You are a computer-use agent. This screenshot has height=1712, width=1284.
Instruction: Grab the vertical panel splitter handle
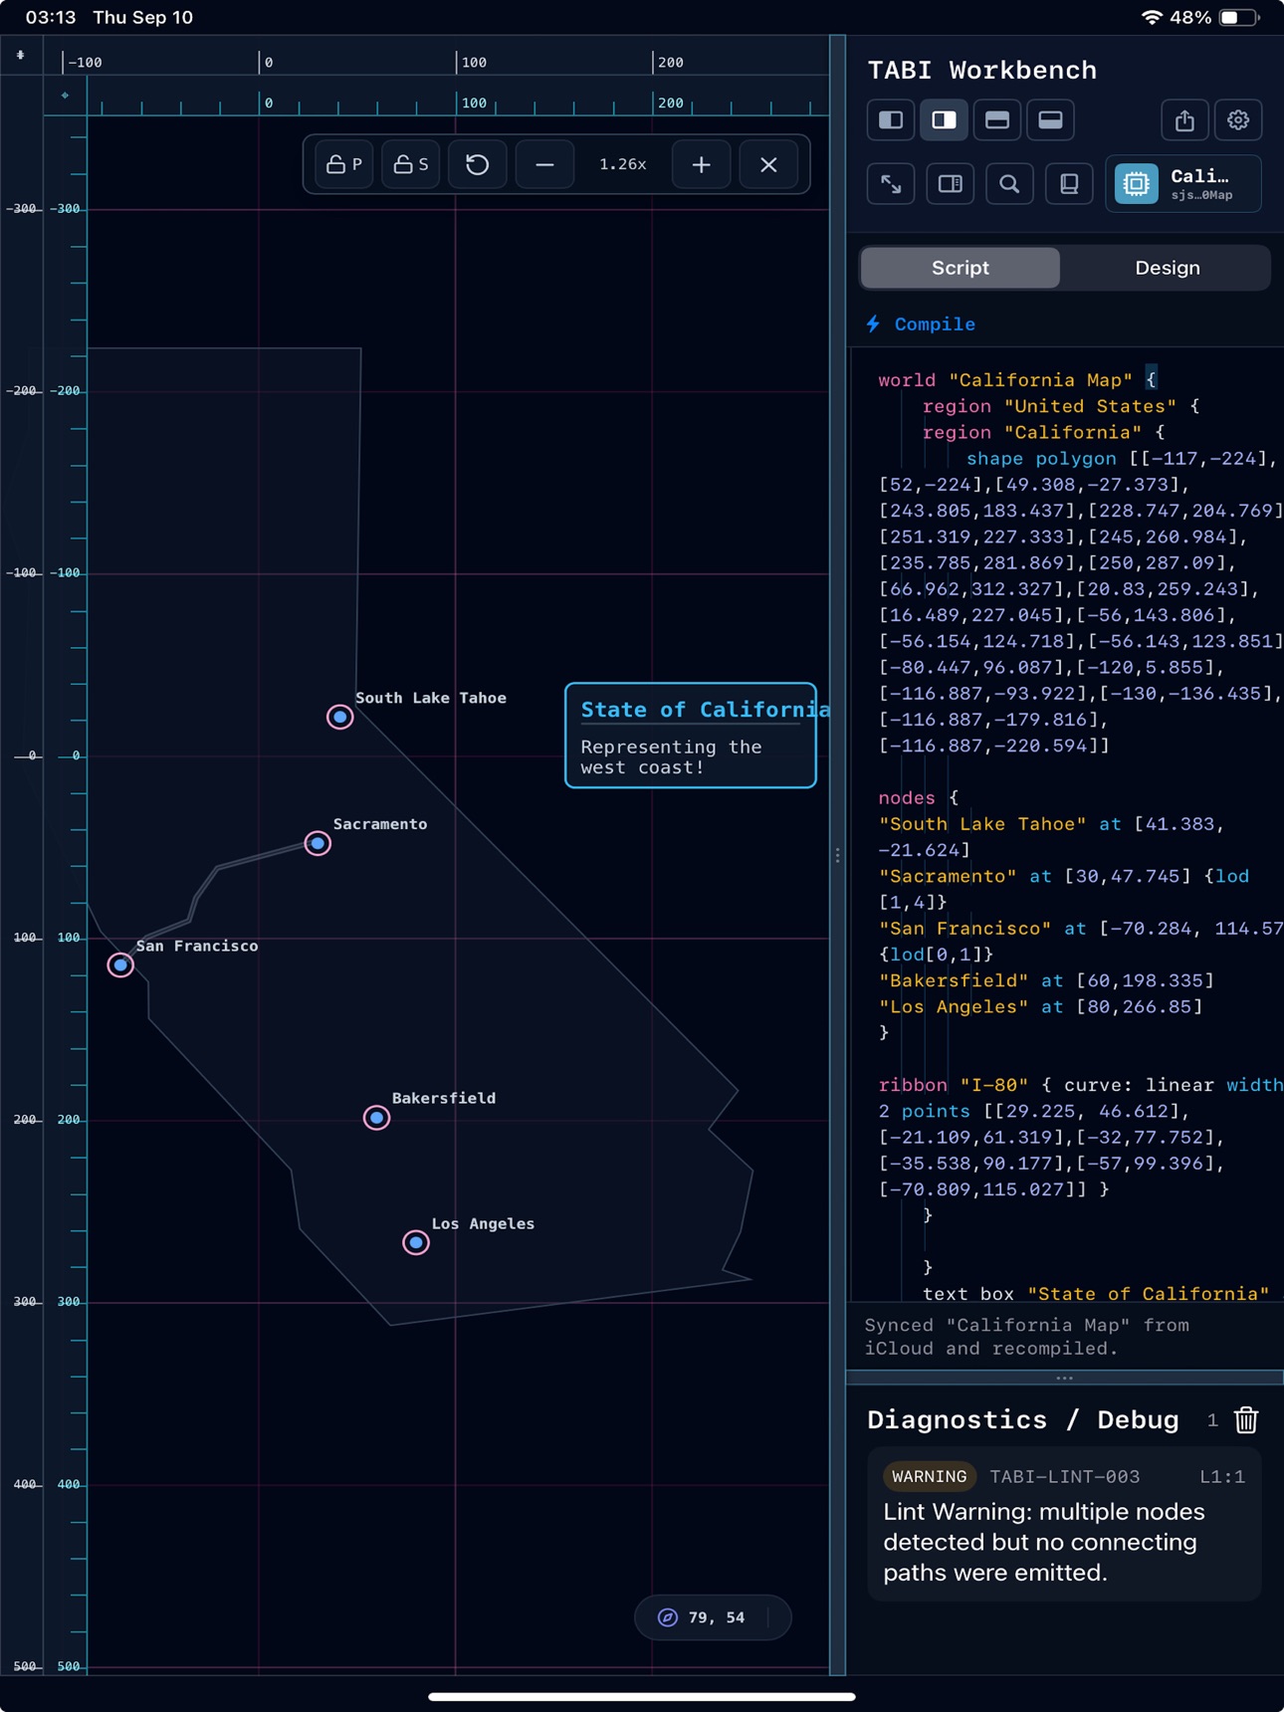(838, 855)
